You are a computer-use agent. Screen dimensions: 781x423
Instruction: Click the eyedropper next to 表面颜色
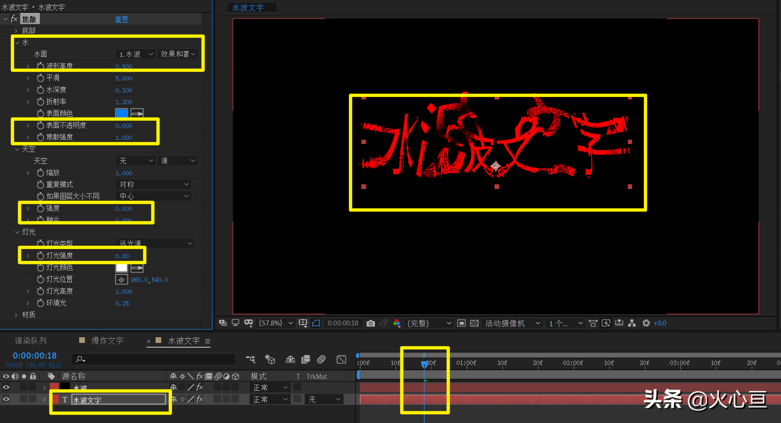[x=137, y=113]
